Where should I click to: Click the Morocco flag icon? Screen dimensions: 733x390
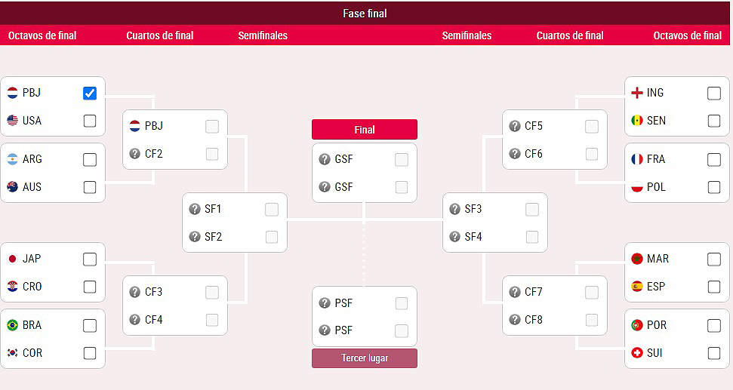(x=637, y=259)
